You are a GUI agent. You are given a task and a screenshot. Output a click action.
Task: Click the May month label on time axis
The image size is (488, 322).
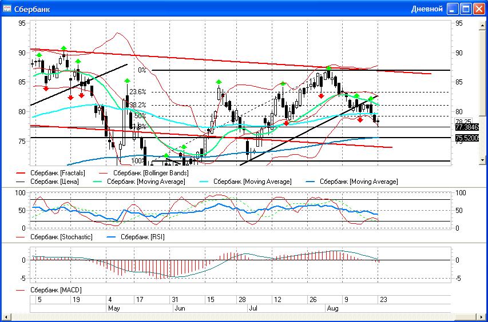point(114,308)
